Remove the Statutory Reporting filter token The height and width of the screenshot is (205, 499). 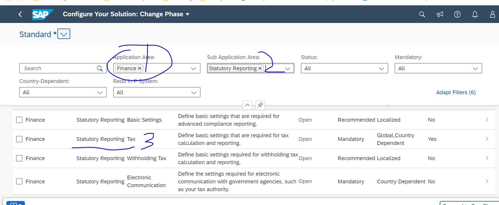pos(260,68)
